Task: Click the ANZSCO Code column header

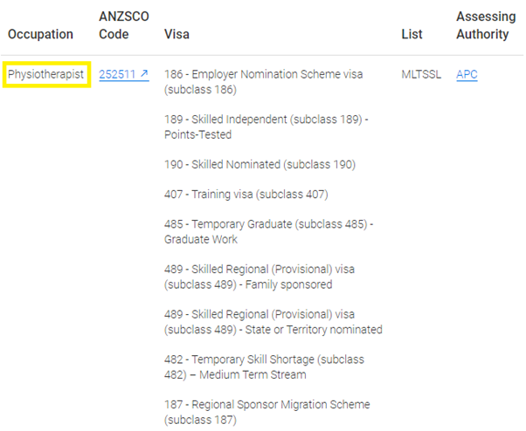Action: [x=124, y=25]
